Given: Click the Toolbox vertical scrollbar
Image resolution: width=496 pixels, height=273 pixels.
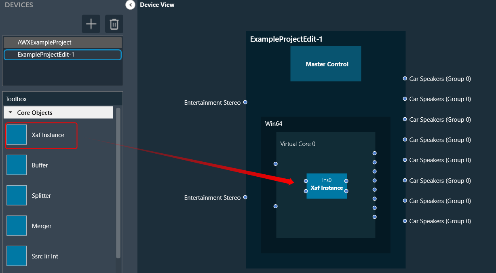Looking at the screenshot, I should pyautogui.click(x=118, y=183).
